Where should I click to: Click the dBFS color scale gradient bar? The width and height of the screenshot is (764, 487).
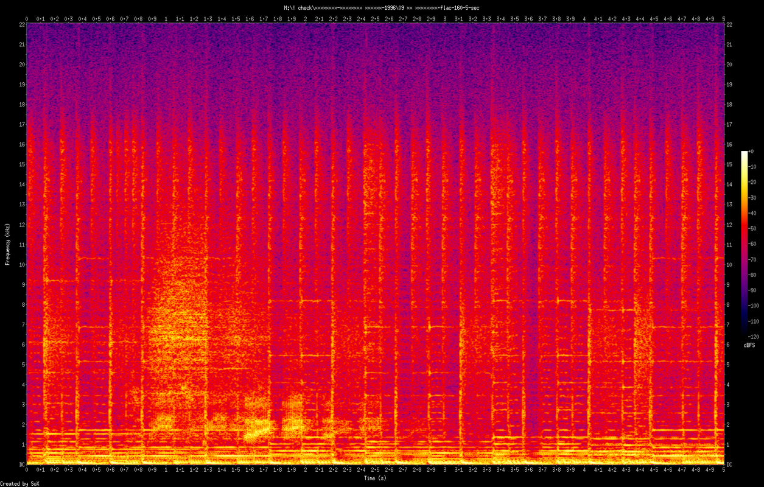(744, 243)
